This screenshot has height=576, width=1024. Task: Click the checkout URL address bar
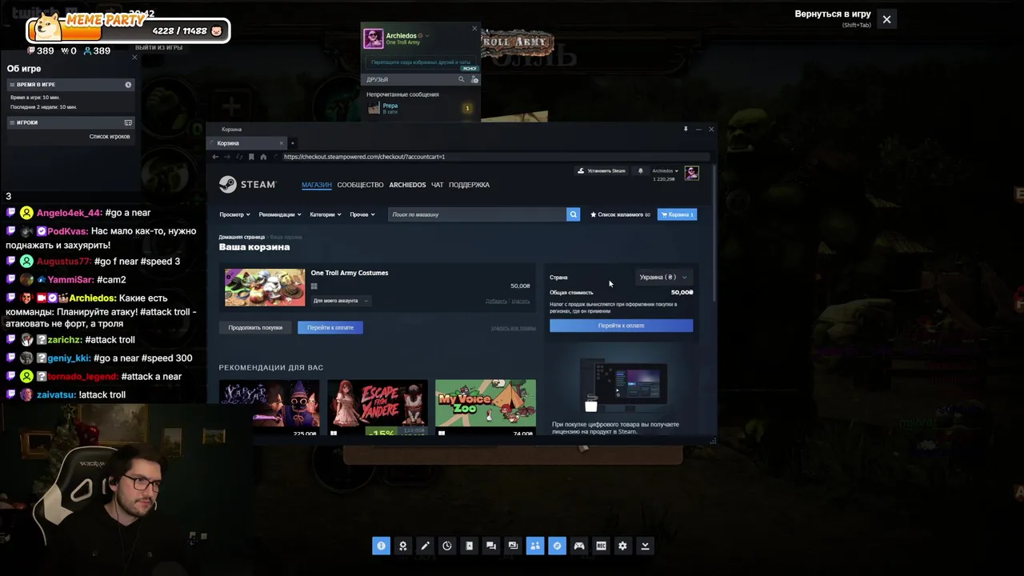(x=495, y=157)
